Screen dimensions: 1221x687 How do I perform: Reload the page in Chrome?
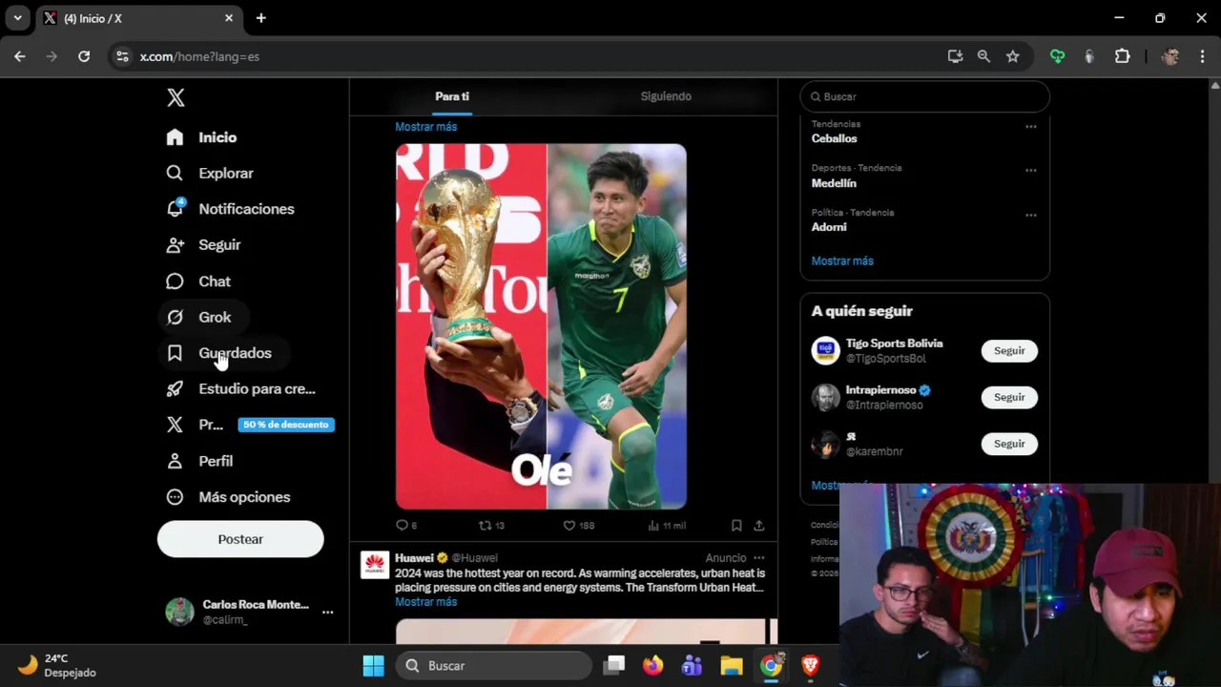point(84,56)
